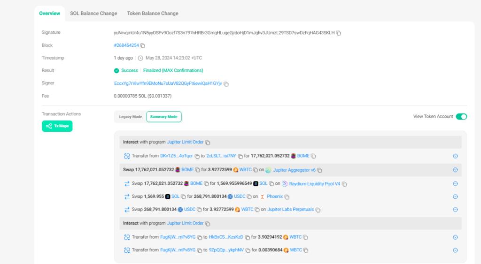The image size is (481, 264).
Task: Open the first Jupiter Limit Order program link
Action: coord(185,142)
